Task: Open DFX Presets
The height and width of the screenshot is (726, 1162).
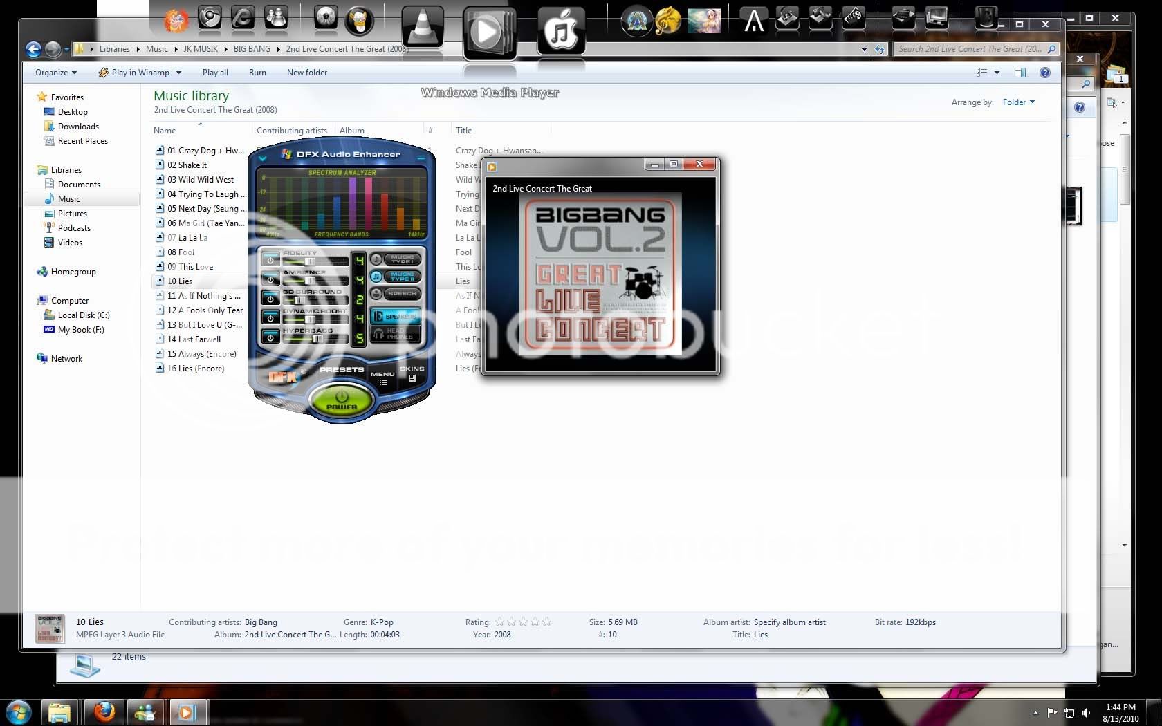Action: click(342, 370)
